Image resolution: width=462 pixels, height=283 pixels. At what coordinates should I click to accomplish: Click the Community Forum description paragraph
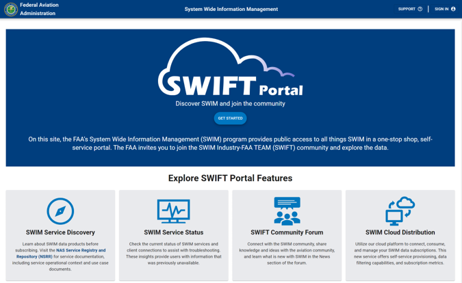pos(287,254)
